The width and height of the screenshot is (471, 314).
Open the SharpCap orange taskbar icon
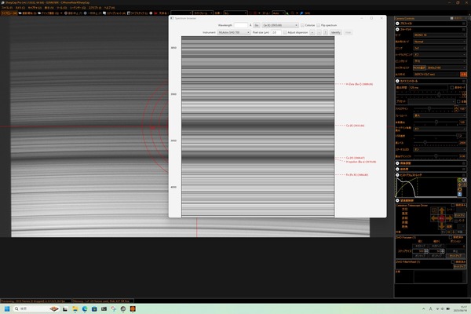[133, 309]
